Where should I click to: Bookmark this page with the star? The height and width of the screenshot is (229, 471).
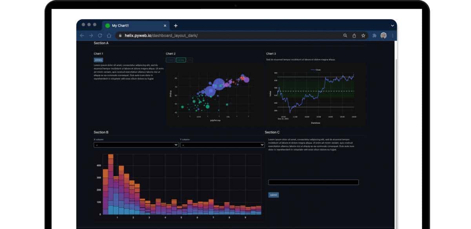click(x=363, y=35)
